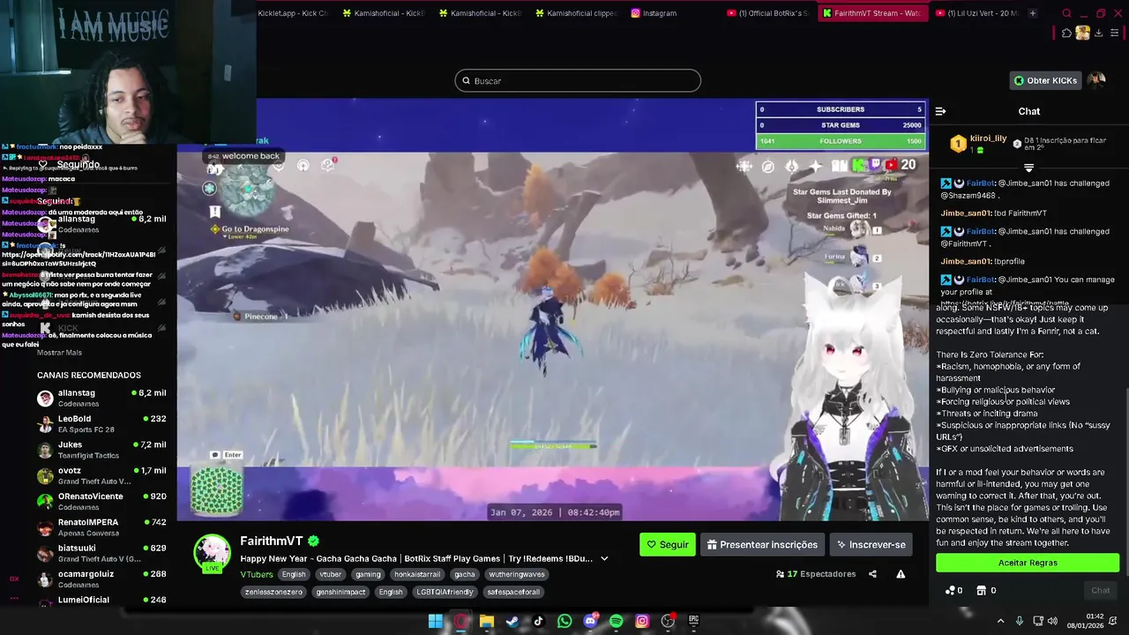The width and height of the screenshot is (1129, 635).
Task: Open browser extensions puzzle icon
Action: click(1066, 34)
